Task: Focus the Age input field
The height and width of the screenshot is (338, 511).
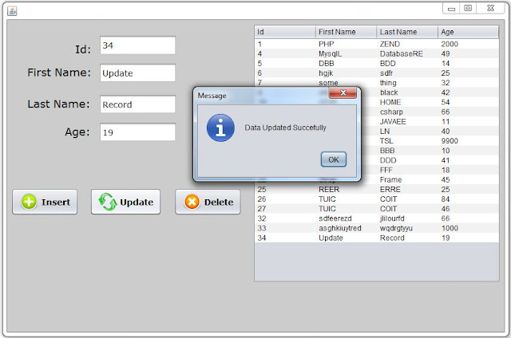Action: 137,132
